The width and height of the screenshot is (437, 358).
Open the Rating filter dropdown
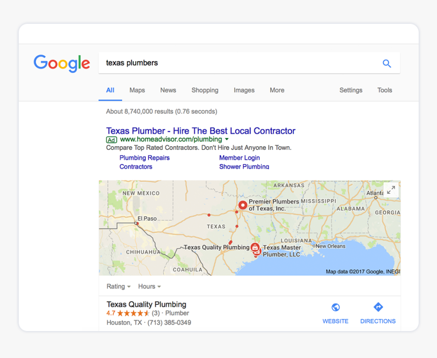tap(118, 286)
